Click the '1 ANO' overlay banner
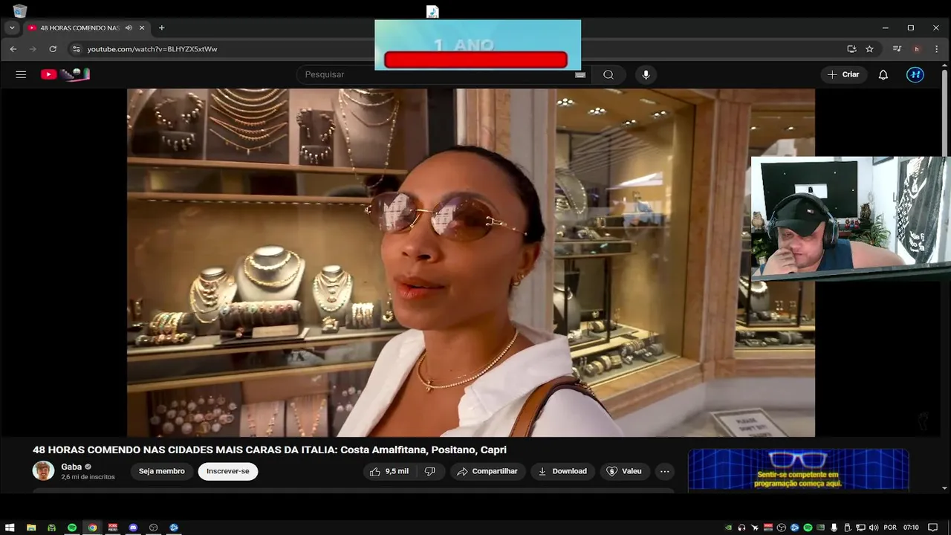The height and width of the screenshot is (535, 951). (478, 45)
